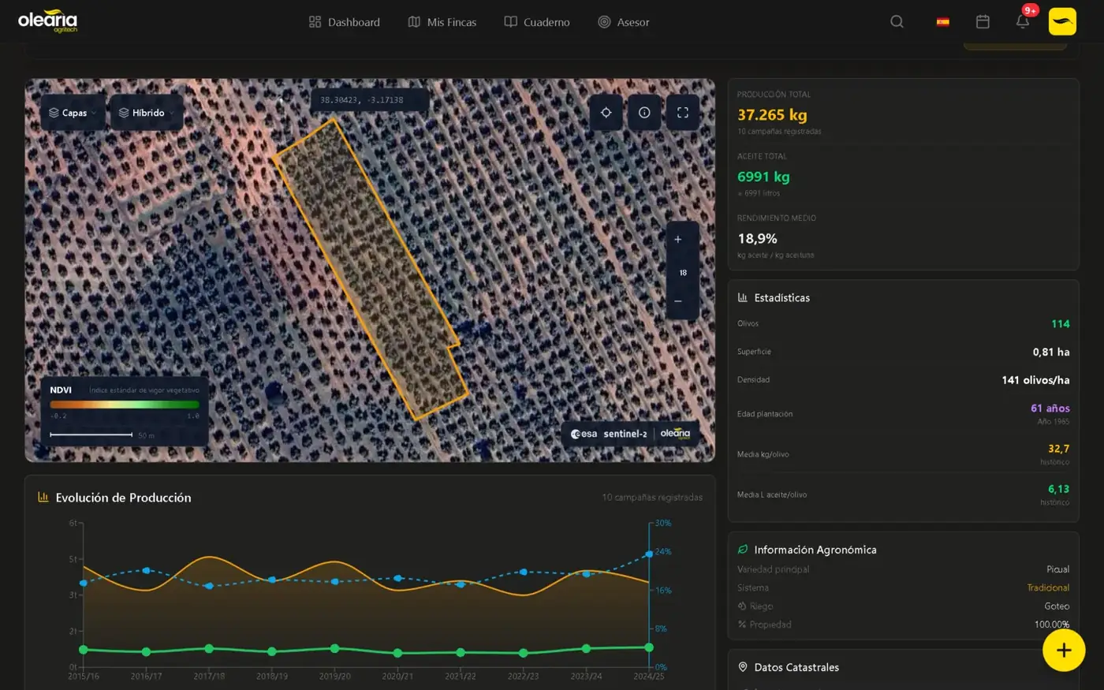Zoom out on the map
Viewport: 1104px width, 690px height.
click(x=678, y=301)
